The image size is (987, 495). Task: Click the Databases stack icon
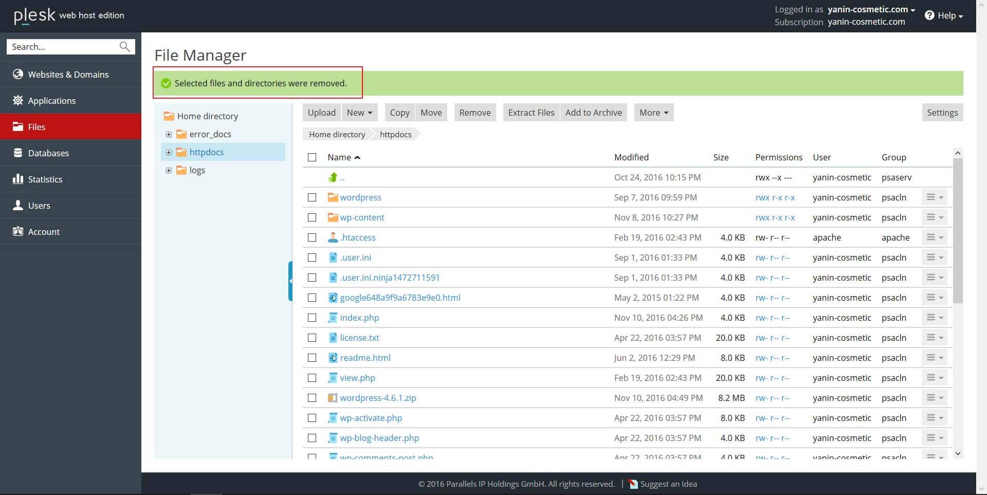click(18, 153)
